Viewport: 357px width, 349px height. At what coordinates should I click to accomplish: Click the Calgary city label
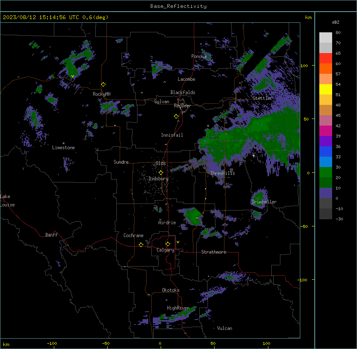[165, 250]
